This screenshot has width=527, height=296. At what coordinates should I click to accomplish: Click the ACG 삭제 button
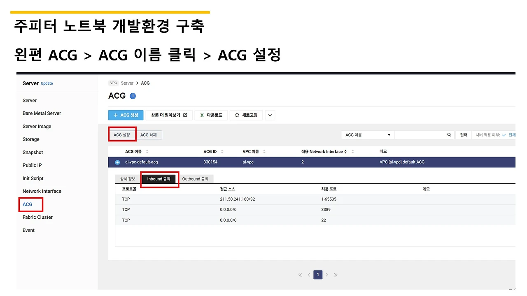tap(149, 134)
